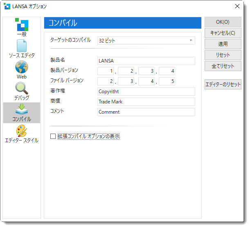The width and height of the screenshot is (250, 228).
Task: Click the first 製品バージョン box with 1
Action: click(x=106, y=71)
